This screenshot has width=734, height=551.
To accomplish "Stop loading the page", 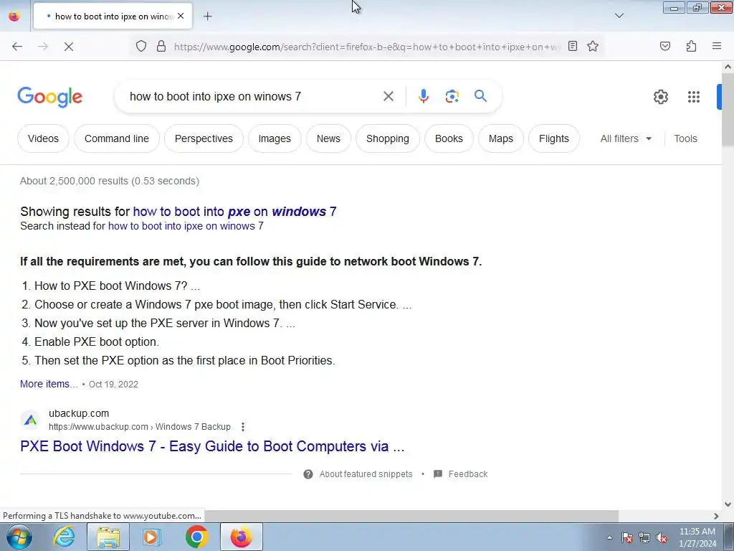I will point(69,47).
